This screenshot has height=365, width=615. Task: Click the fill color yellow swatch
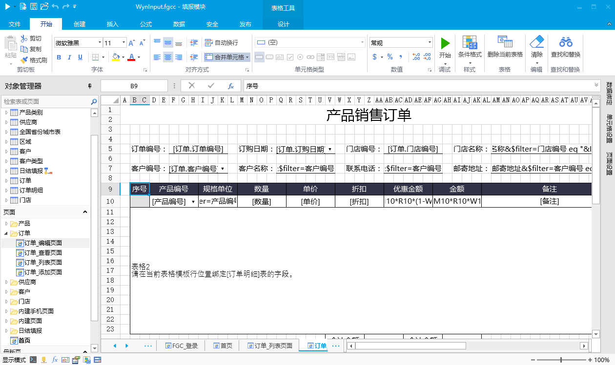[115, 58]
